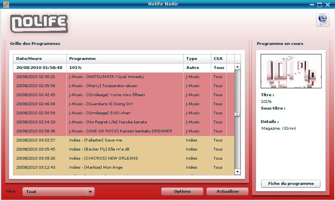335x201 pixels.
Task: Sort by CSA column header
Action: (x=218, y=59)
